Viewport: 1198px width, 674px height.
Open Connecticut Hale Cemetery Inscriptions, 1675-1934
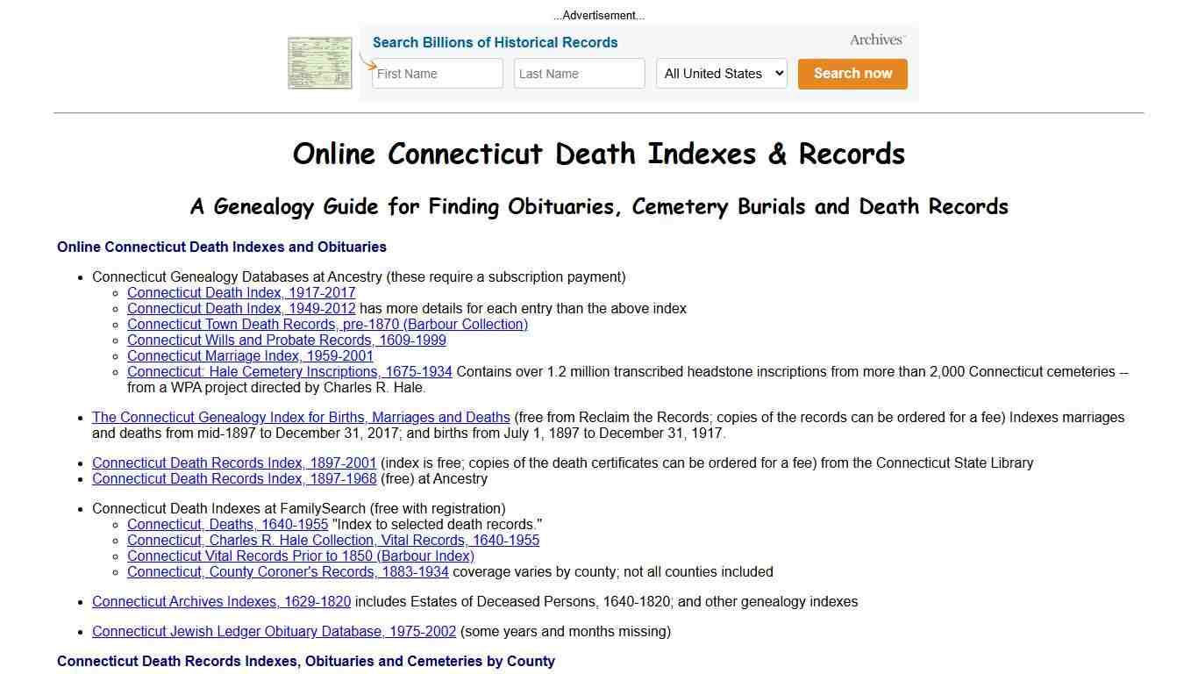click(x=289, y=371)
